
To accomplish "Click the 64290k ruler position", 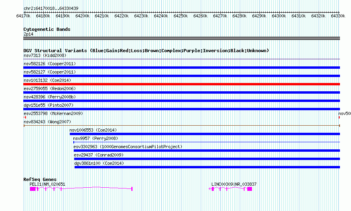I will point(259,16).
